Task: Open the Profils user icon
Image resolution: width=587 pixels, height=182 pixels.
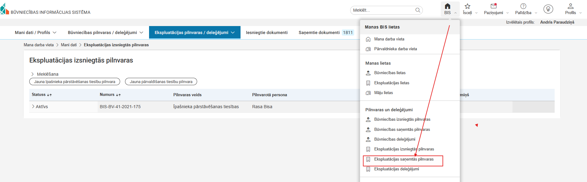Action: 570,6
